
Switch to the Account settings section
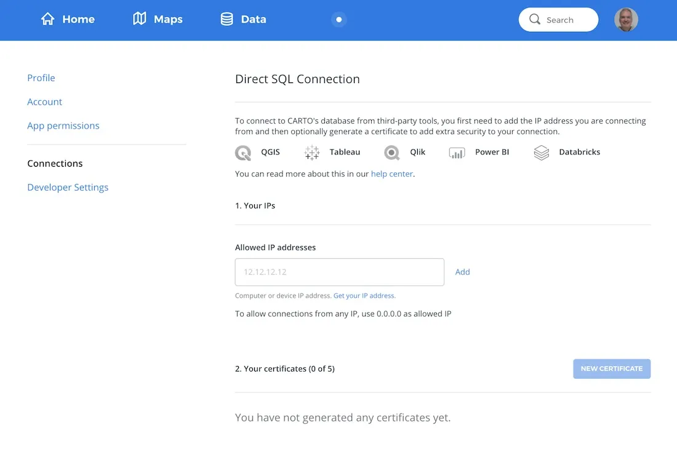point(44,101)
